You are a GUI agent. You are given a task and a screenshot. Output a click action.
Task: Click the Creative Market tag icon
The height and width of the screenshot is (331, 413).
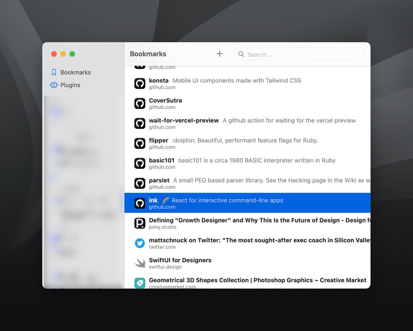click(140, 283)
